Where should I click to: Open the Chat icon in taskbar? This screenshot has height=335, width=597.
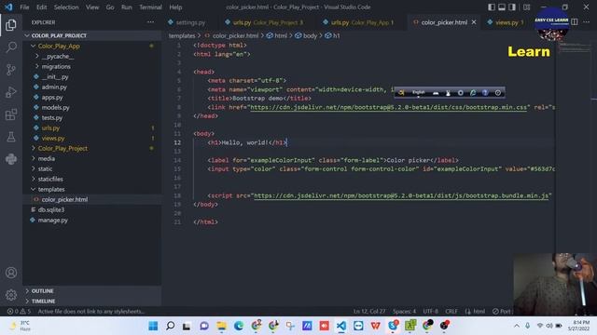tap(204, 326)
